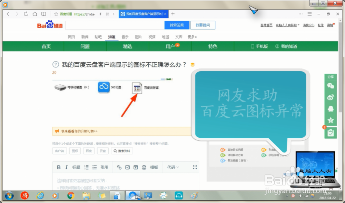Insert a numbered list in the editor
Screen dimensions: 345x203
[x=87, y=167]
